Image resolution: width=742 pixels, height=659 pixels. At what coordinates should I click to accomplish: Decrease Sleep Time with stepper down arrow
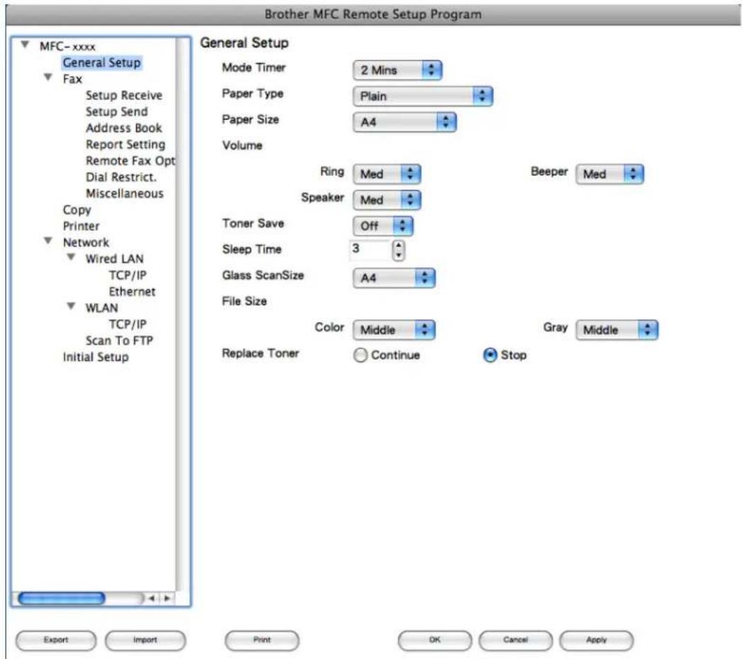(399, 255)
